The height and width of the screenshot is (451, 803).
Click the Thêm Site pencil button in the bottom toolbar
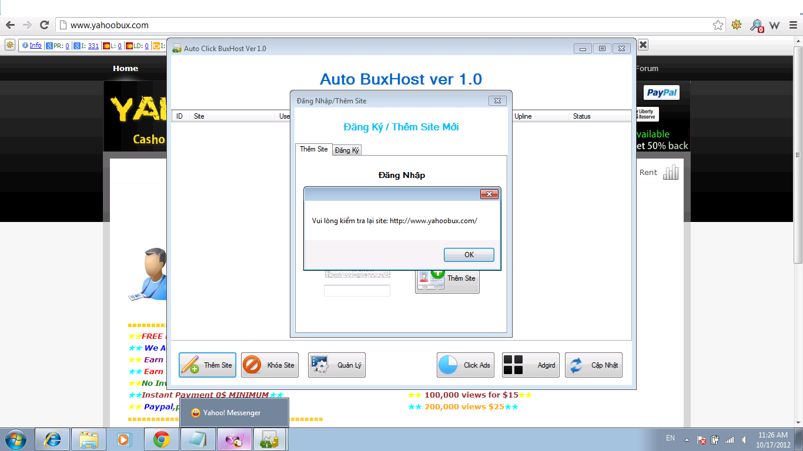208,365
